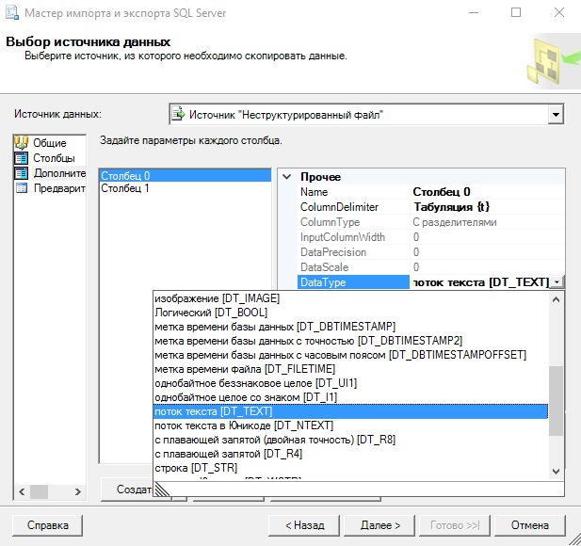
Task: Click the Столбцы page icon
Action: [21, 158]
